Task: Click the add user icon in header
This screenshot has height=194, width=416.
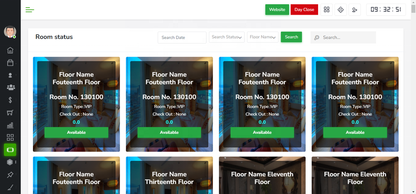Action: pyautogui.click(x=355, y=10)
